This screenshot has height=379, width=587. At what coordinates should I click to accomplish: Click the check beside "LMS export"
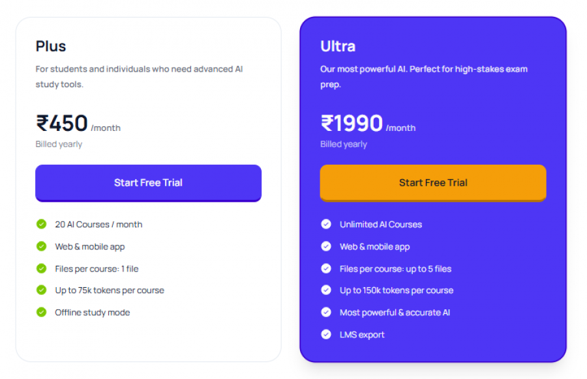click(x=326, y=334)
